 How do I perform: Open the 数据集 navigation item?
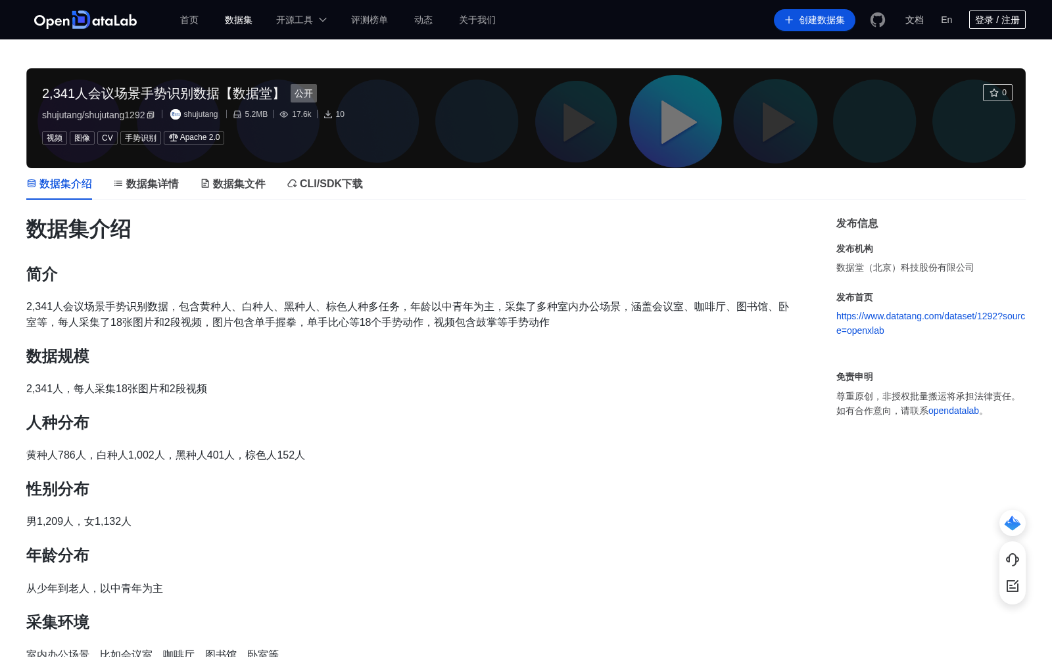[x=239, y=20]
